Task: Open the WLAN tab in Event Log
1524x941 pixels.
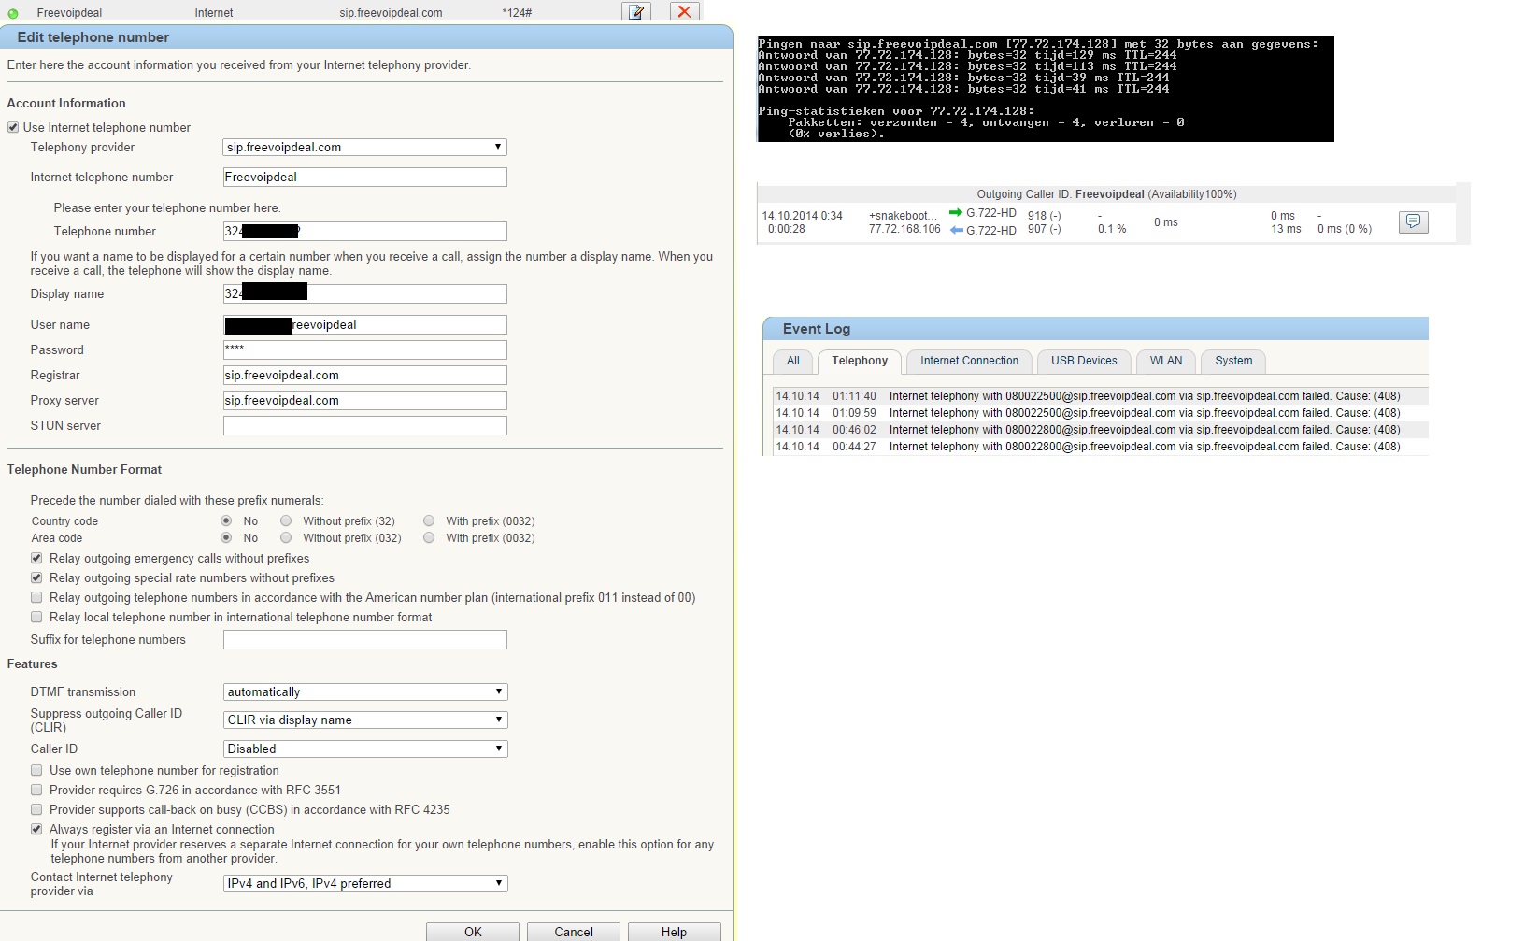Action: (1165, 361)
